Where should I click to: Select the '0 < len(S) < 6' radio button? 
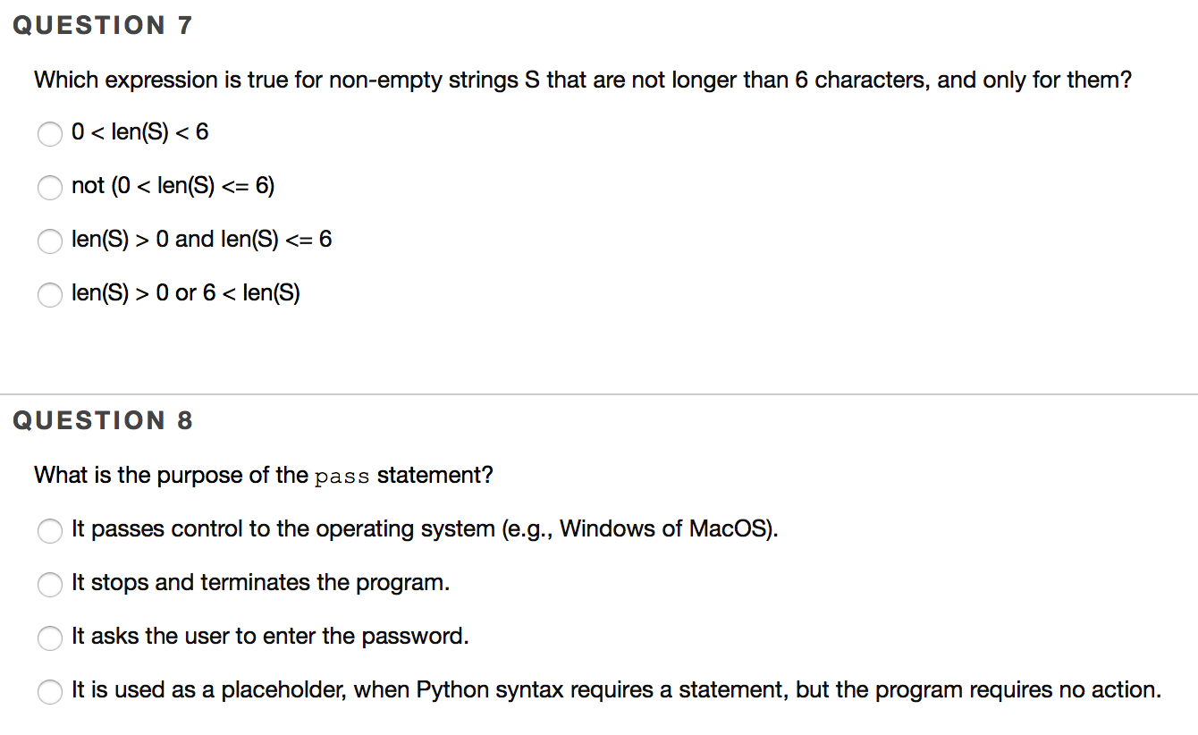coord(50,134)
